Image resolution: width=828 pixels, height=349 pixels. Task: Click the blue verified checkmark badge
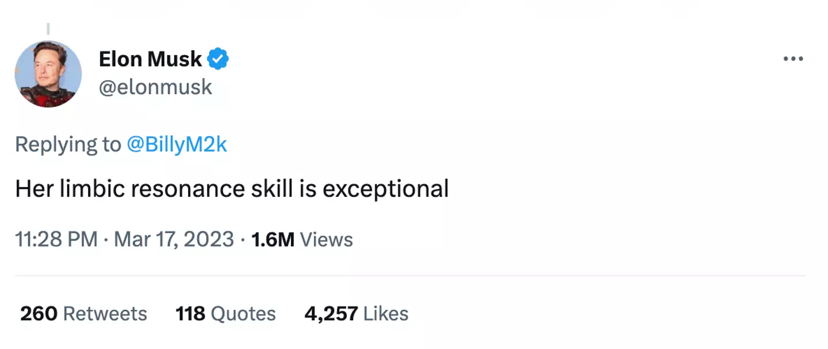[218, 59]
